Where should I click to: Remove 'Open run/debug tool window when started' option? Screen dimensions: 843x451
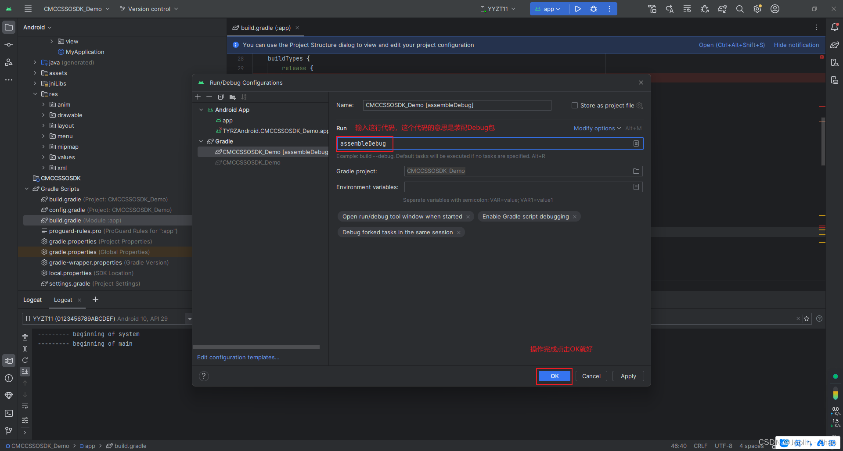pos(468,217)
